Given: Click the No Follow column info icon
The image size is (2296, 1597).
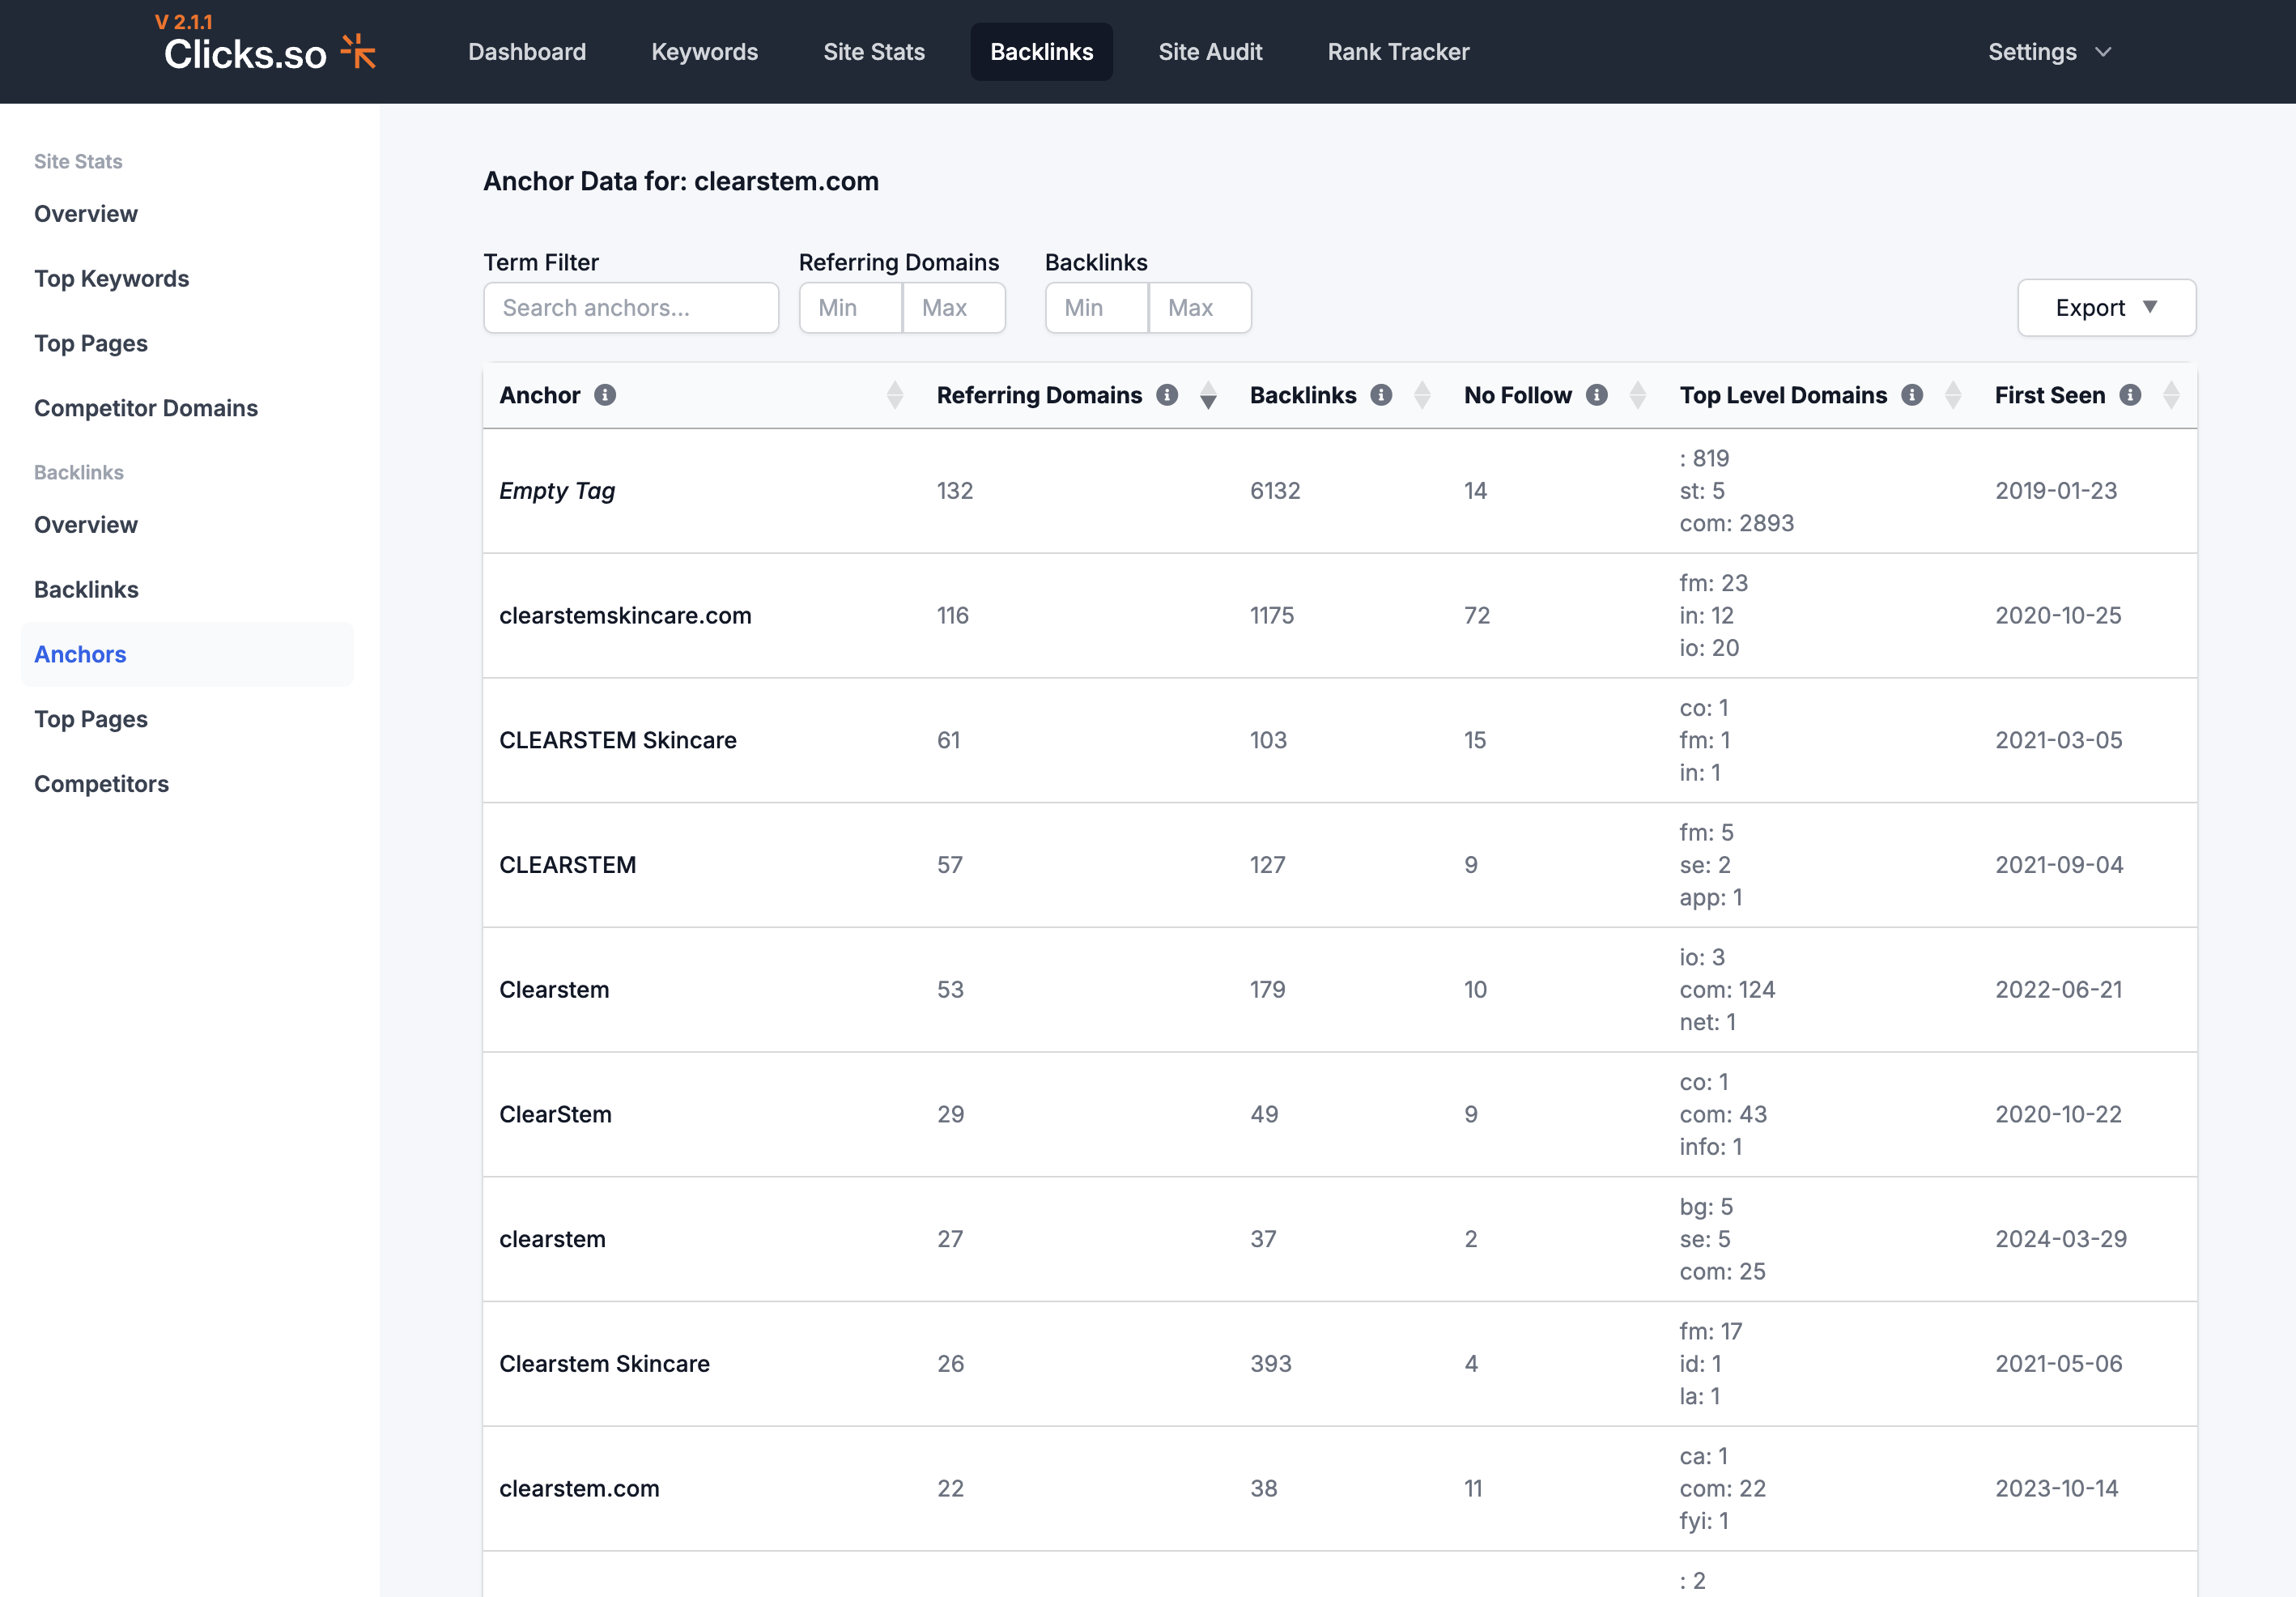Looking at the screenshot, I should [x=1597, y=395].
